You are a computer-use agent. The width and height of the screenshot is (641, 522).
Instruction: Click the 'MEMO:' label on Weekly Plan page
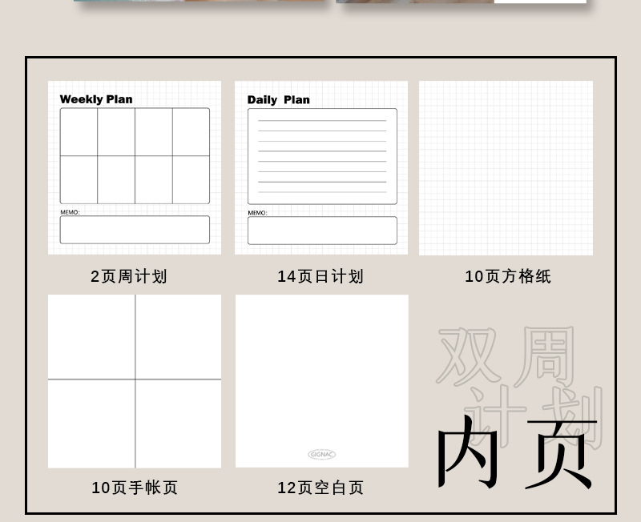pyautogui.click(x=70, y=212)
